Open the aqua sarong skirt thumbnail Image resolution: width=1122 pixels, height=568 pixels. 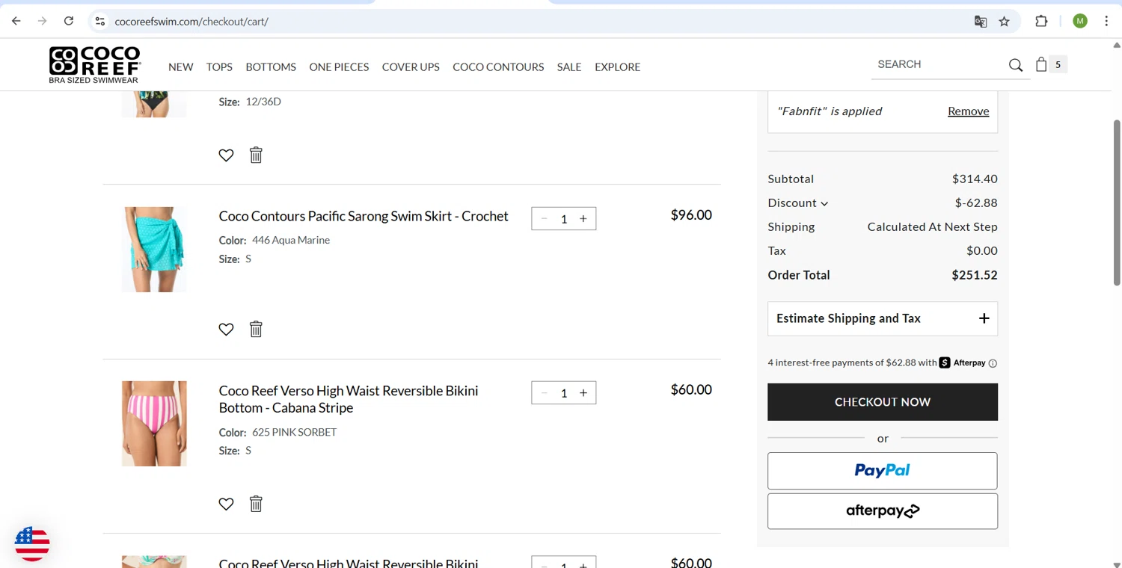coord(154,250)
